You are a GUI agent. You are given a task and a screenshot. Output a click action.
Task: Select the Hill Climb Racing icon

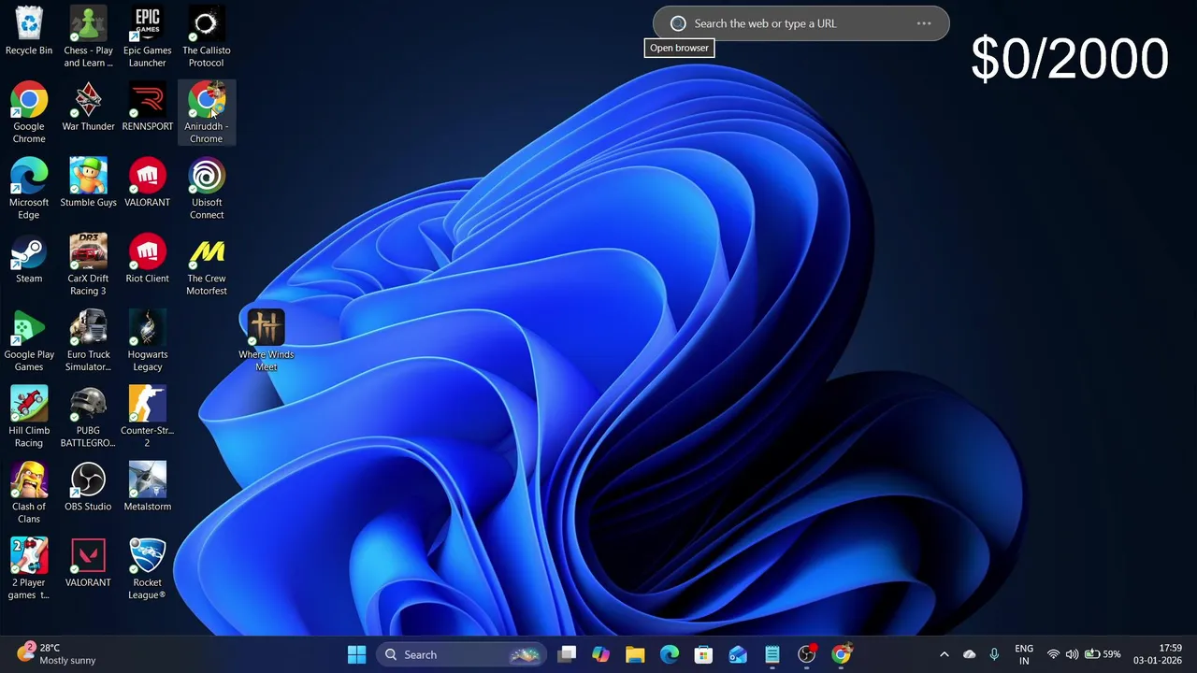[x=29, y=417]
